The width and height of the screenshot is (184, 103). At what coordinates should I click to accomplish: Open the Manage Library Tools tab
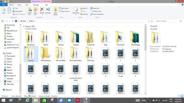coord(36,5)
